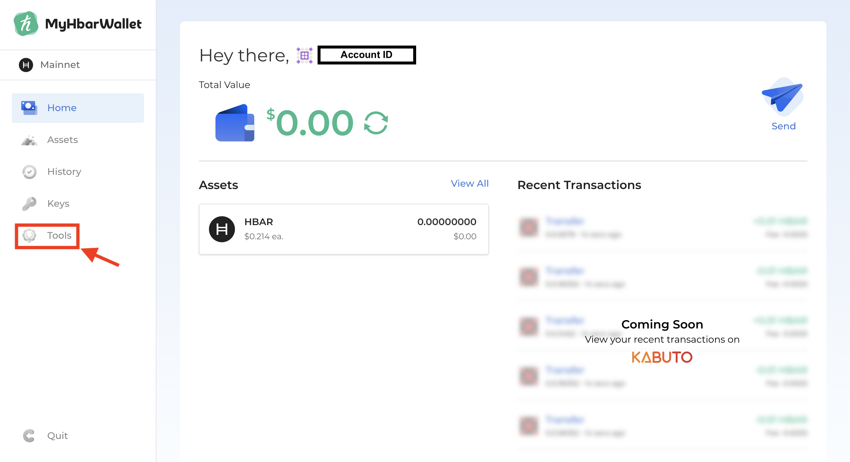Click the Quit power icon

coord(29,436)
